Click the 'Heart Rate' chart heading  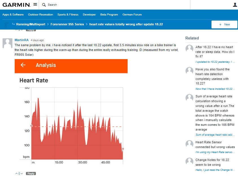pyautogui.click(x=34, y=80)
